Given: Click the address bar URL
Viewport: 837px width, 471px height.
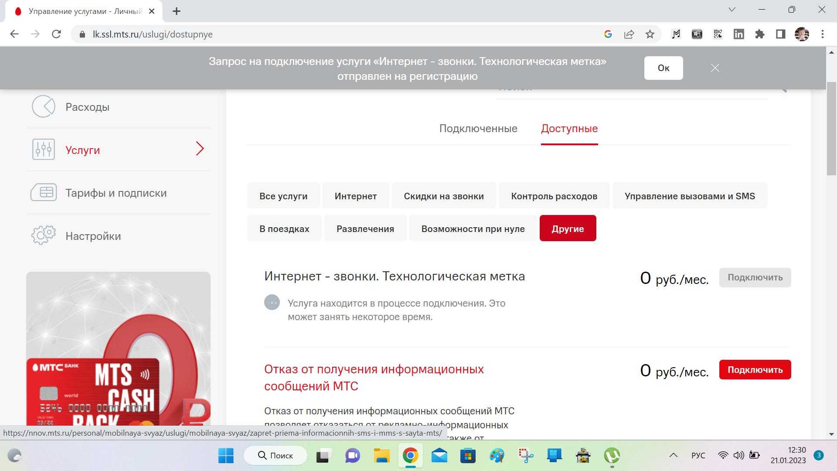Looking at the screenshot, I should (153, 34).
